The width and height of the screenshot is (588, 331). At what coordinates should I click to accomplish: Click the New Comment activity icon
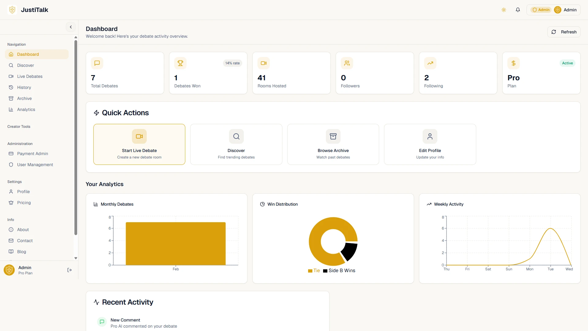102,322
